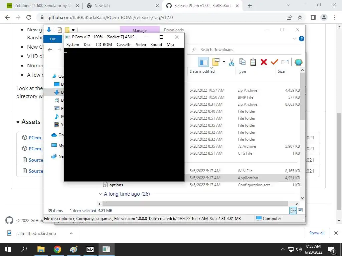The image size is (342, 256).
Task: Click the Explorer horizontal scrollbar
Action: point(195,204)
